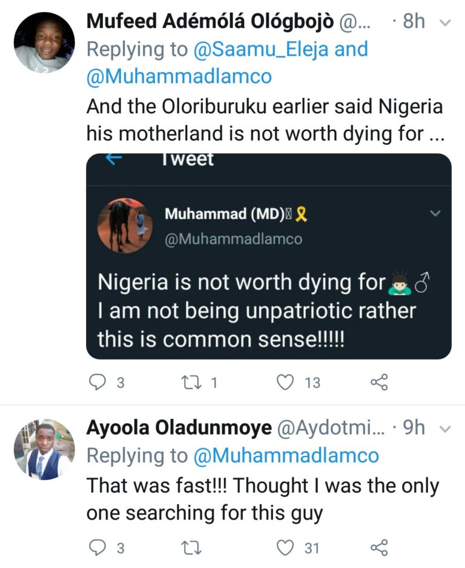Expand options in embedded Muhammad (MD) tweet
Viewport: 465px width, 568px height.
point(435,213)
